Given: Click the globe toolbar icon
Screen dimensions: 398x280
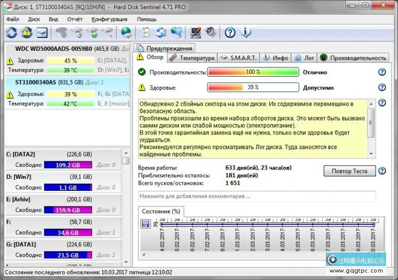Looking at the screenshot, I should [127, 33].
